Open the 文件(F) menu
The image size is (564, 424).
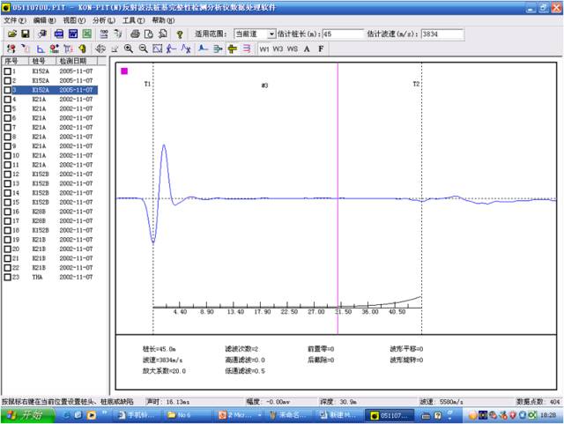(x=15, y=20)
